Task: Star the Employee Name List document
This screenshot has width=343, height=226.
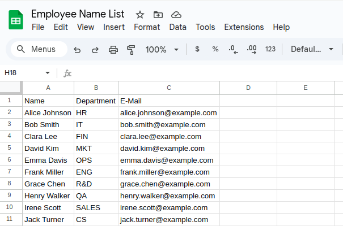Action: point(140,15)
